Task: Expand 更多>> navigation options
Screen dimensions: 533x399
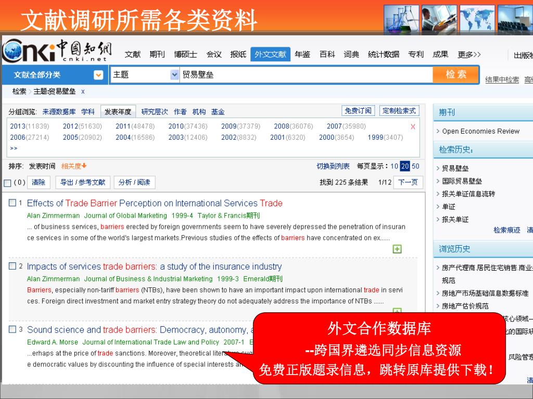Action: coord(469,54)
